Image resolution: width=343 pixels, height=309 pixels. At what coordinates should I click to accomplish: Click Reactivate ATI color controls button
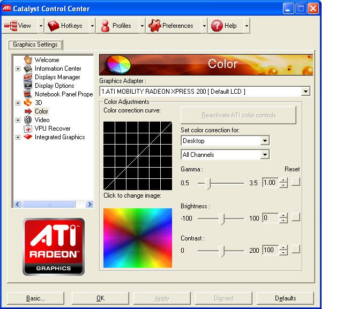click(x=238, y=115)
